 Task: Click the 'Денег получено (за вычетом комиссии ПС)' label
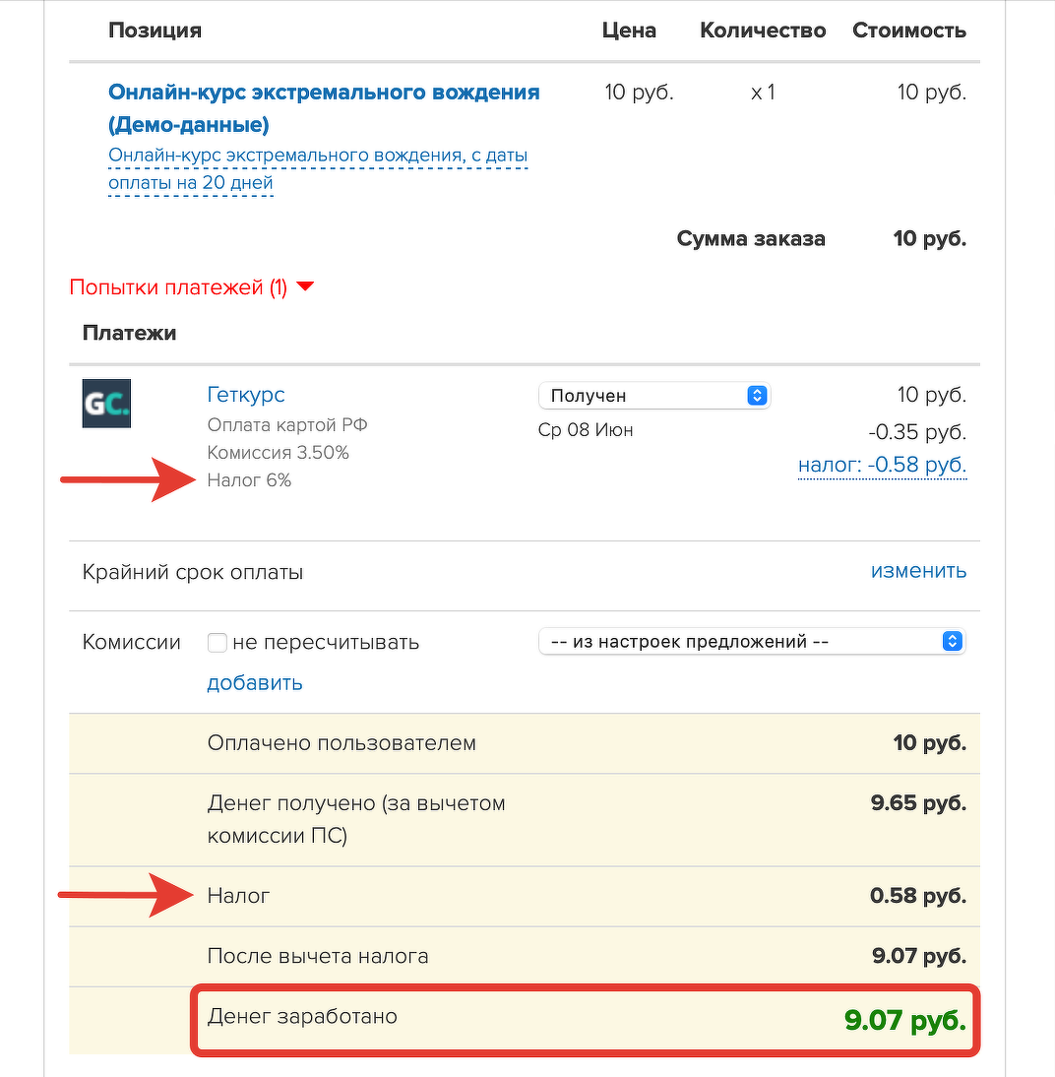point(356,819)
